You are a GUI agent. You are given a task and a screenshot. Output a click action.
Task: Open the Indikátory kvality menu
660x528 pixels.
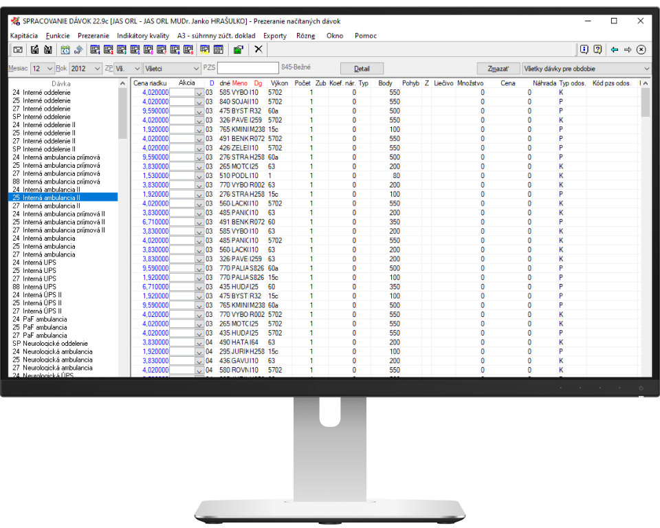[x=143, y=36]
